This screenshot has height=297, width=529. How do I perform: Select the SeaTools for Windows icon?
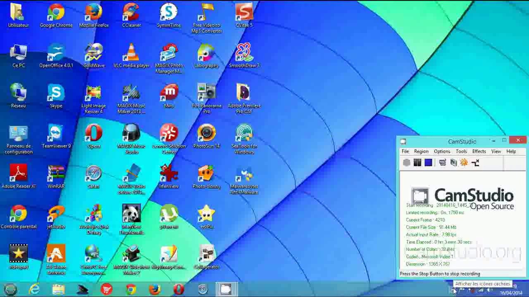(x=244, y=139)
